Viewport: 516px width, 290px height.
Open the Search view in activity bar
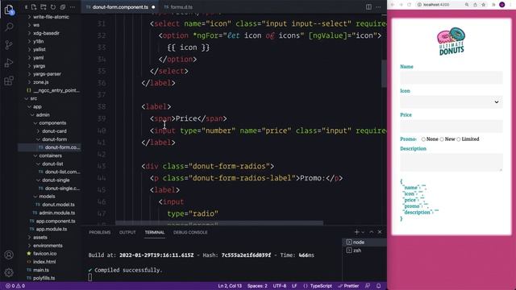[9, 27]
